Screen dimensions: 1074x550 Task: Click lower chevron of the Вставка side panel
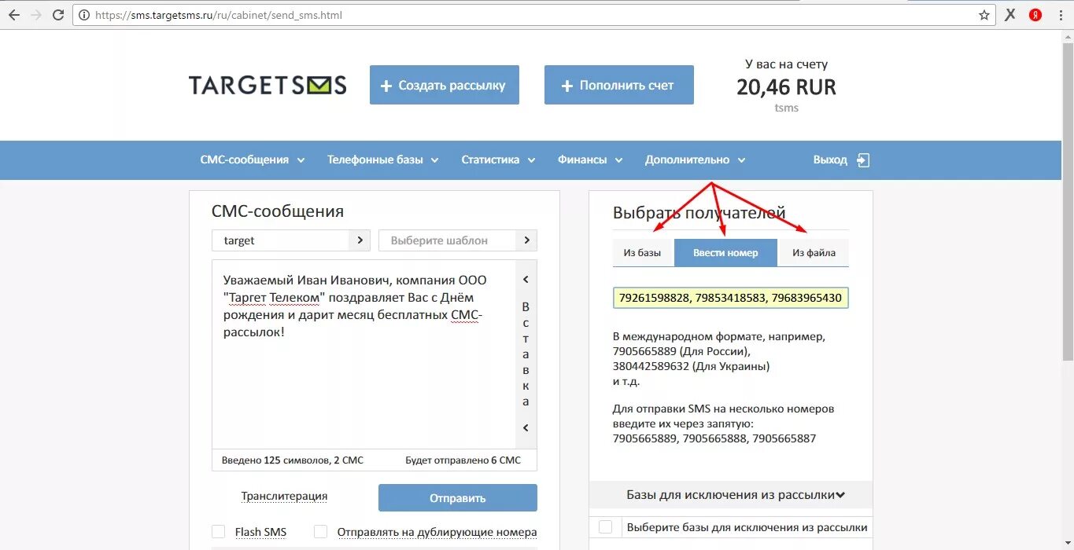click(x=526, y=428)
